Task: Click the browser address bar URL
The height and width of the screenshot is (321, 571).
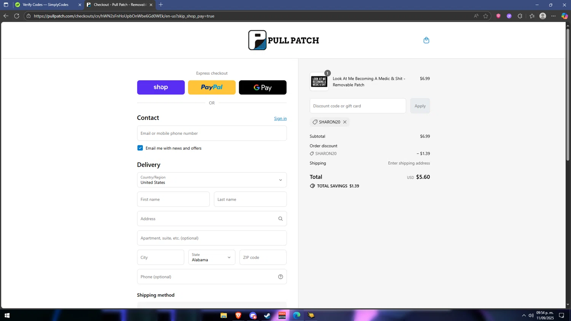Action: tap(124, 16)
